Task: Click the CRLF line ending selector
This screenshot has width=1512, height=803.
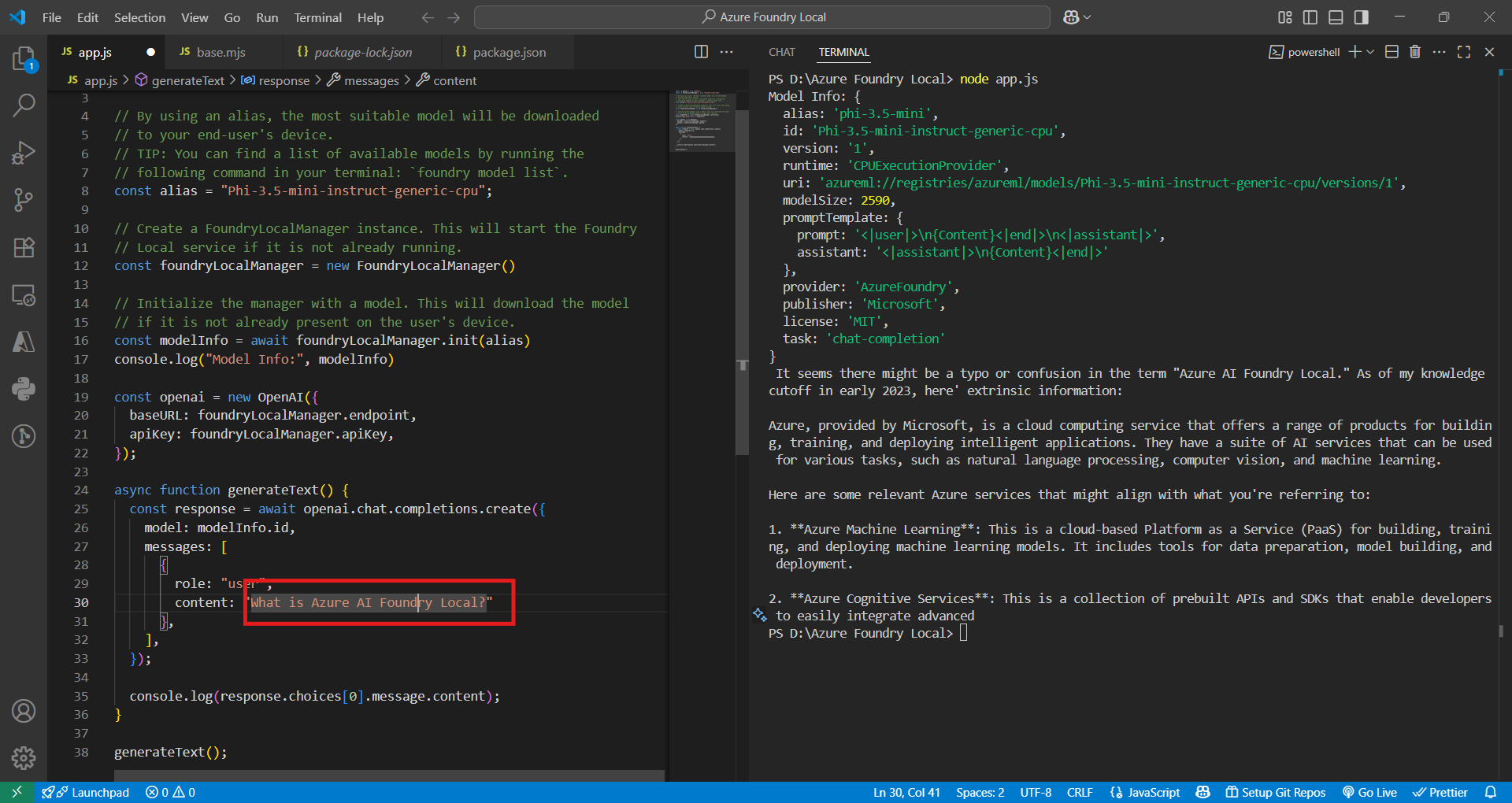Action: pyautogui.click(x=1080, y=792)
